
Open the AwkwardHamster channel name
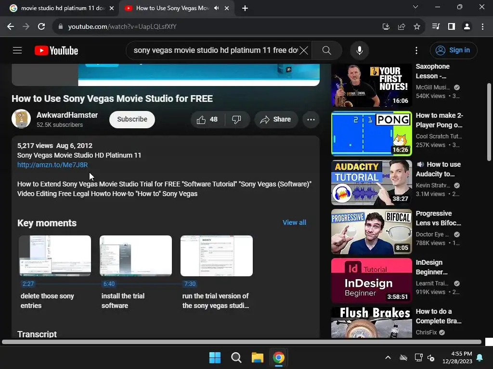67,115
